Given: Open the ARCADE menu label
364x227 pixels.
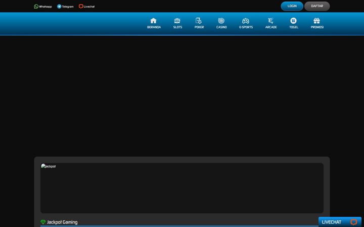Looking at the screenshot, I should click(271, 27).
